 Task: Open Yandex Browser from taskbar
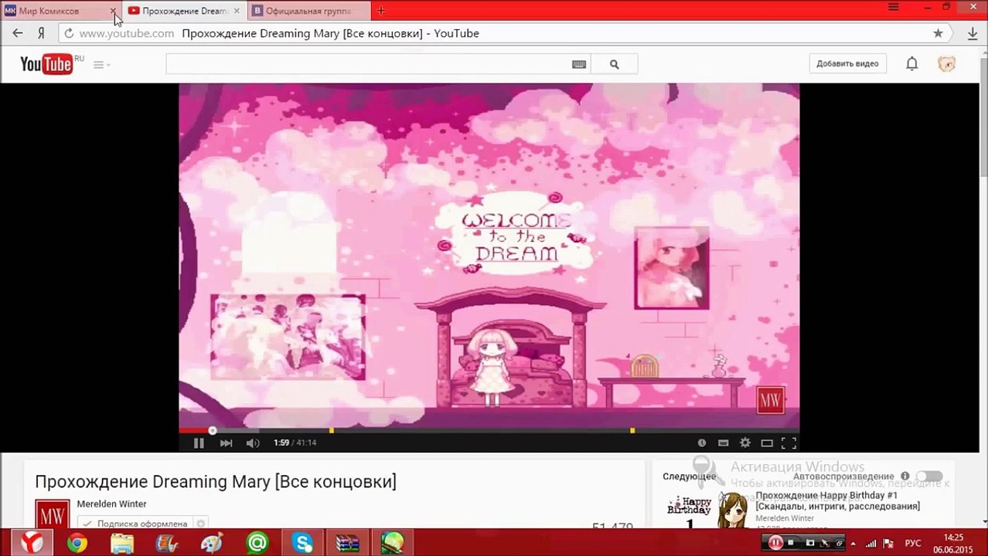pyautogui.click(x=32, y=543)
